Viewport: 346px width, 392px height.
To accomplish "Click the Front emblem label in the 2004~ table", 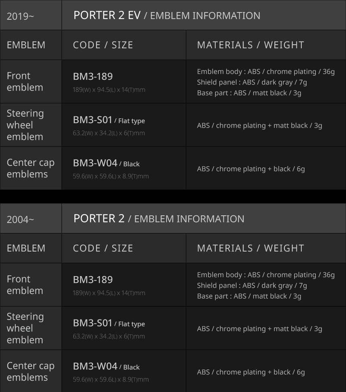I will click(x=25, y=285).
